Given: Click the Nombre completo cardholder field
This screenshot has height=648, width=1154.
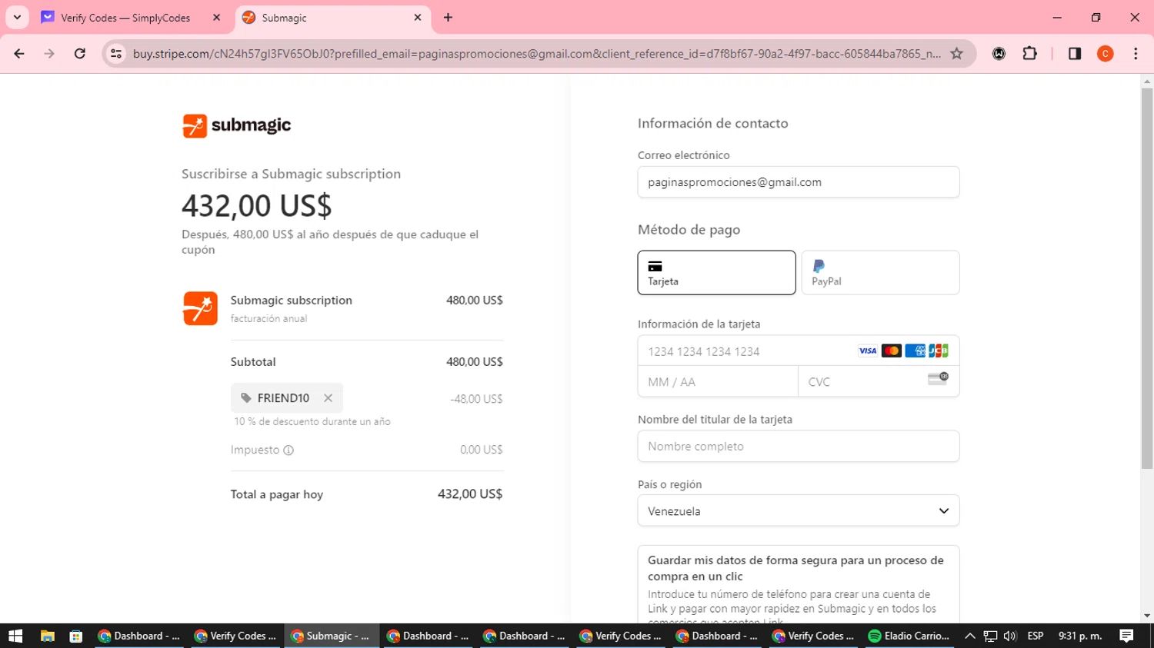Looking at the screenshot, I should (x=799, y=447).
